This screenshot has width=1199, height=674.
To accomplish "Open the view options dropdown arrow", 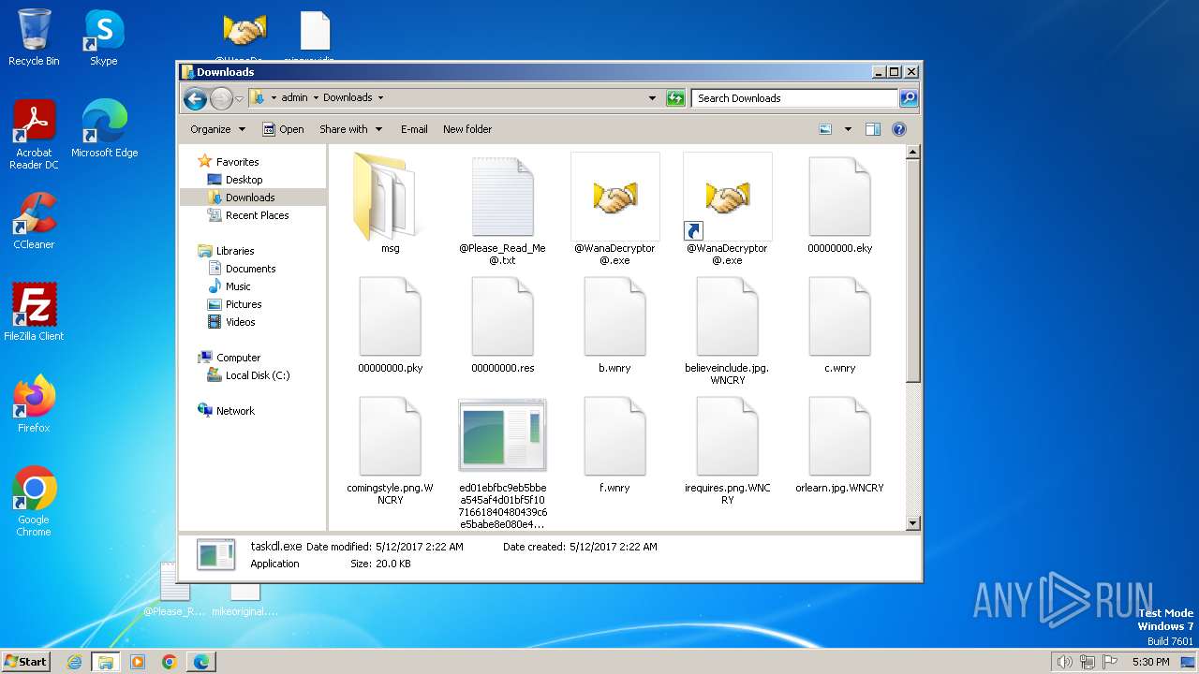I will pos(848,129).
